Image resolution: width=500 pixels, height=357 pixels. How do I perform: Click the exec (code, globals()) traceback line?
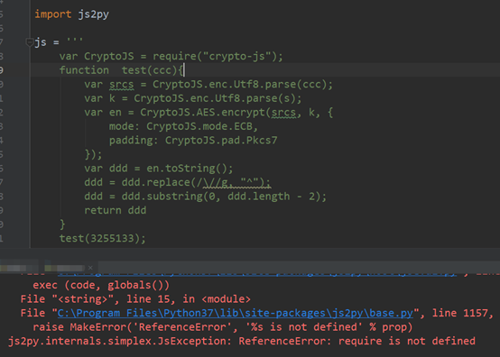(x=101, y=285)
